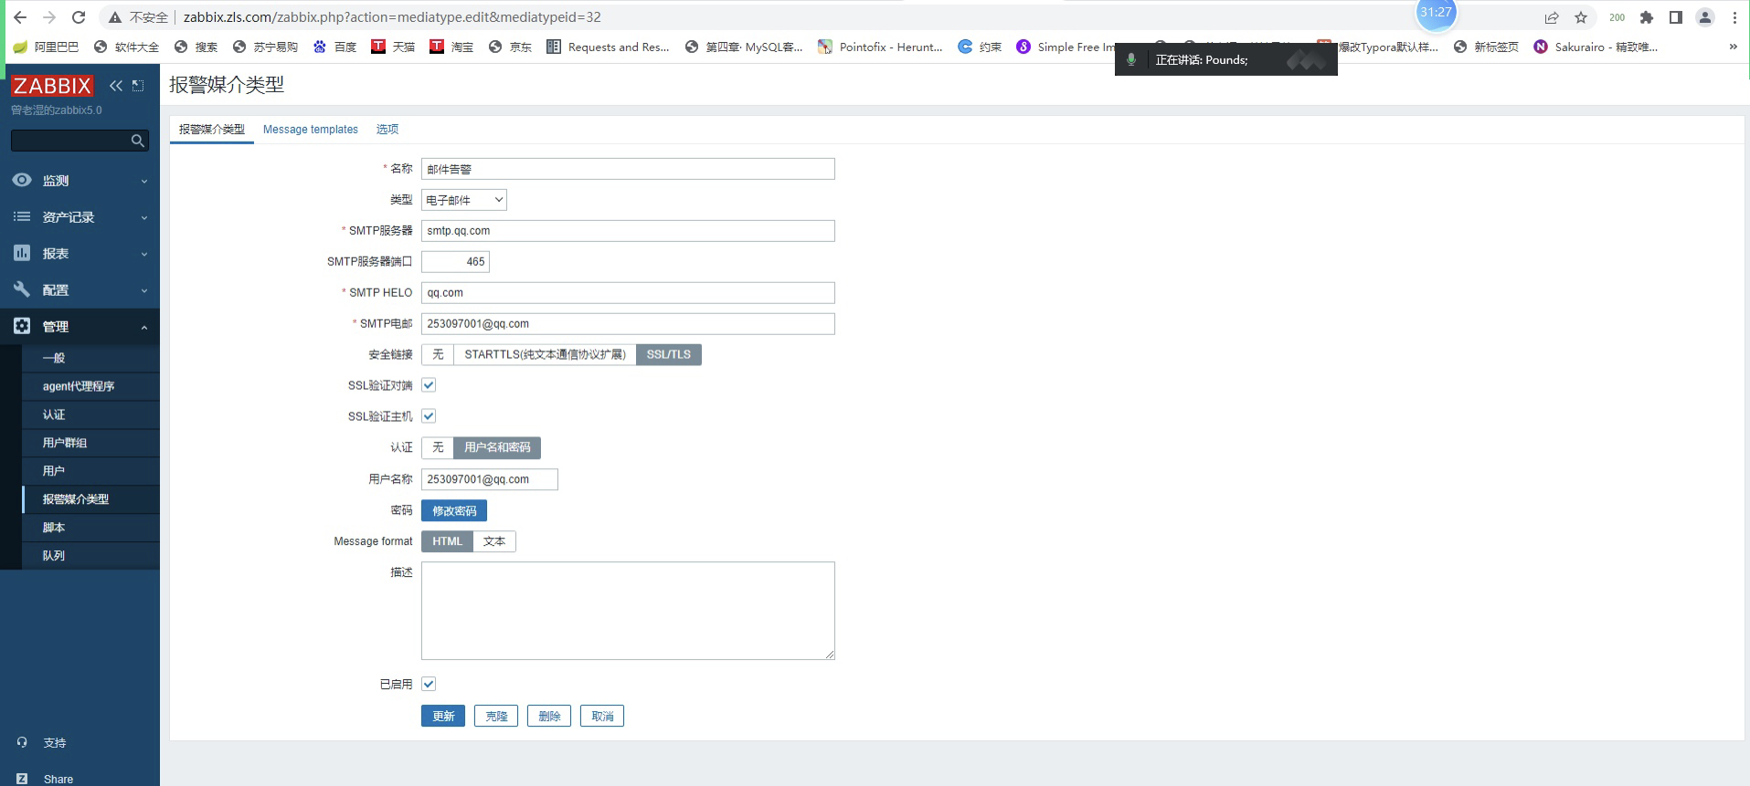Click the not-secure warning icon
Screen dimensions: 1750x786
point(115,17)
